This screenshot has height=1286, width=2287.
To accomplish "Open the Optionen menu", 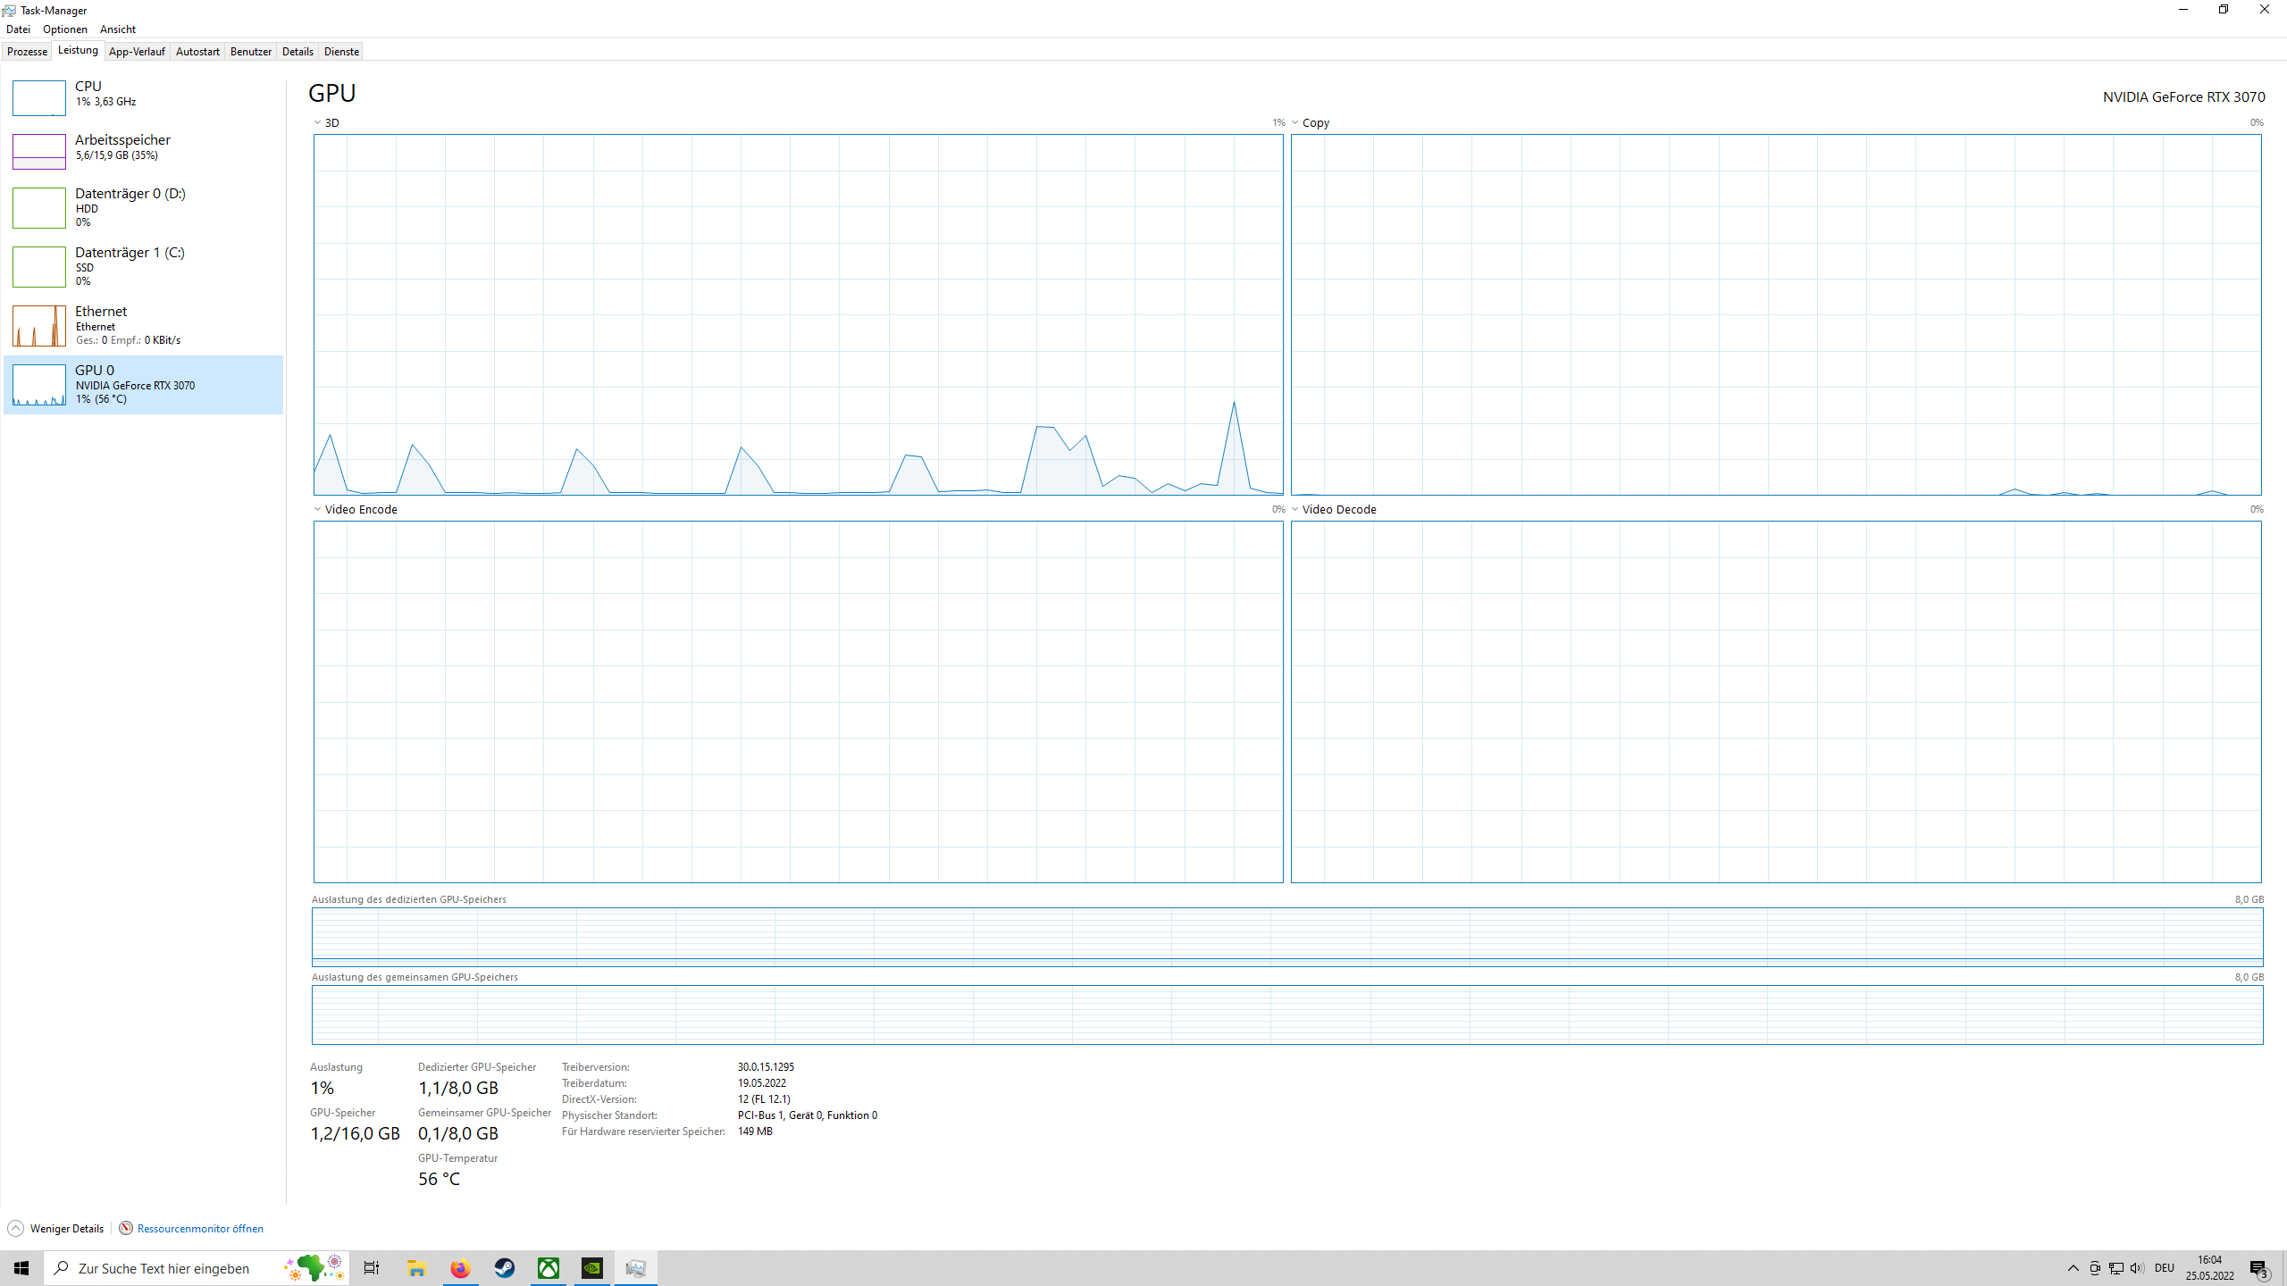I will click(x=64, y=29).
